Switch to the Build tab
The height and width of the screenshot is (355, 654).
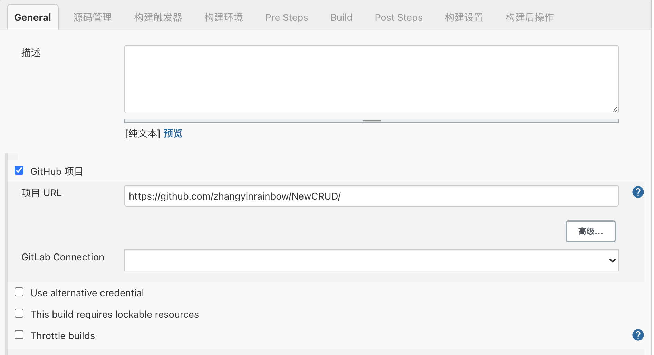point(341,17)
